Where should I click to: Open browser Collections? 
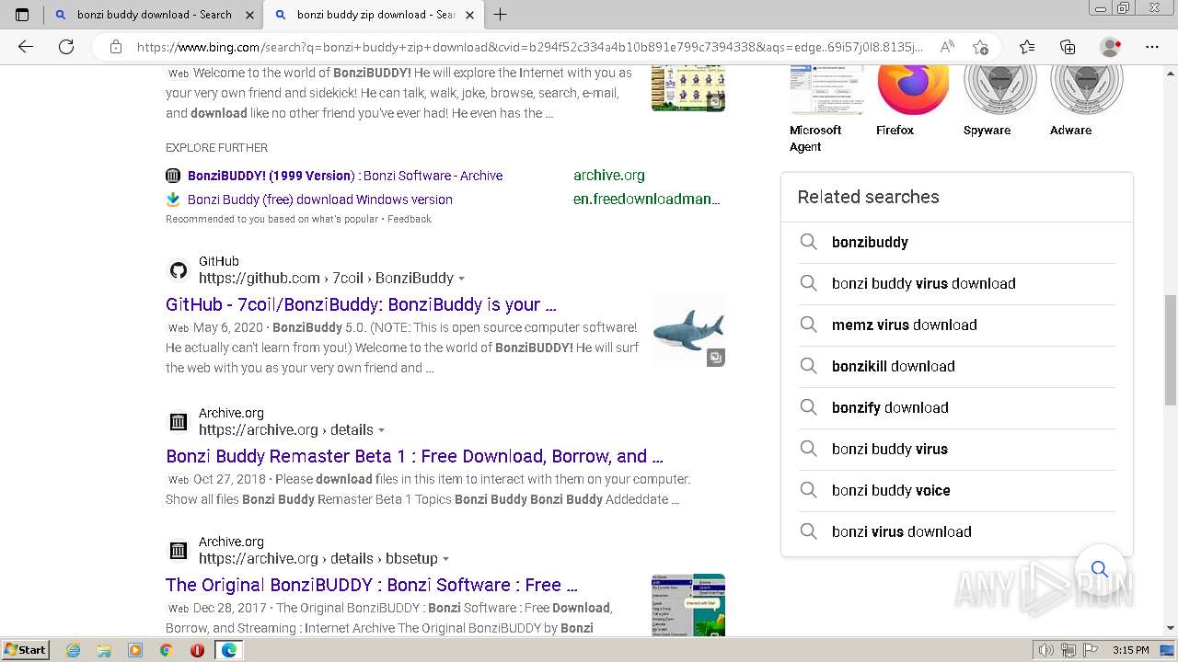tap(1068, 47)
